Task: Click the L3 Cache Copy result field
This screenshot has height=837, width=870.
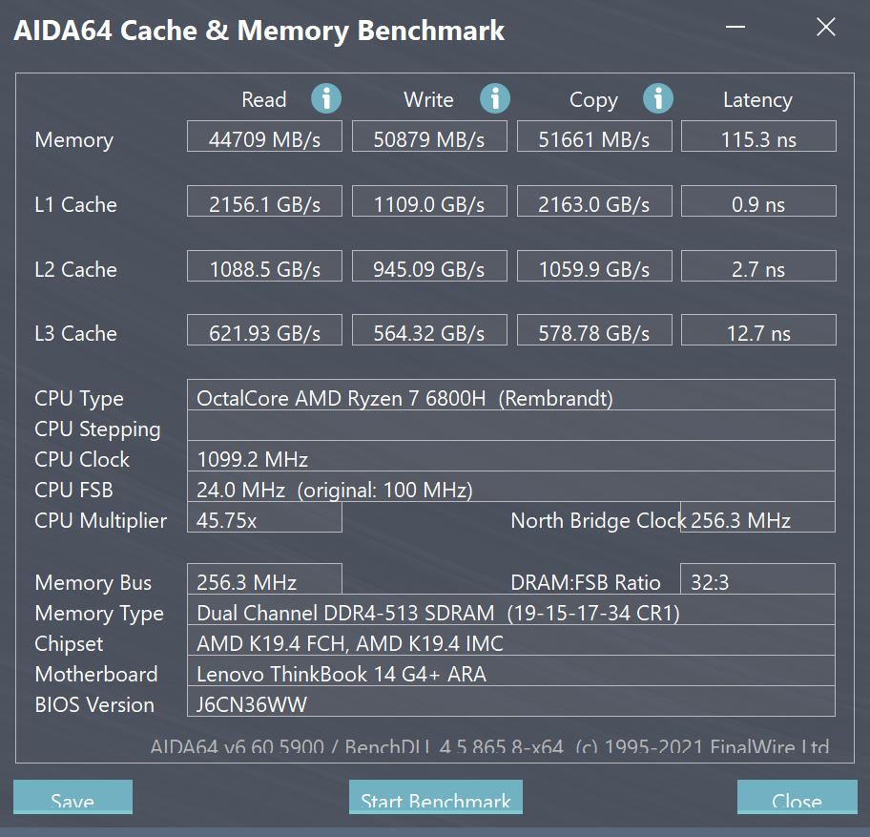Action: point(594,330)
